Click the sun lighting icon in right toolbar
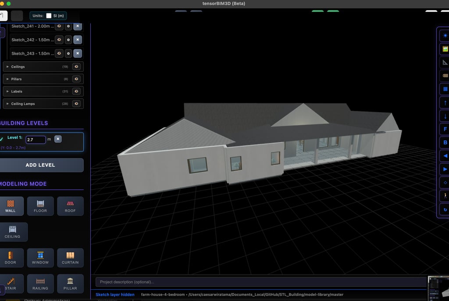This screenshot has height=301, width=449. point(445,36)
